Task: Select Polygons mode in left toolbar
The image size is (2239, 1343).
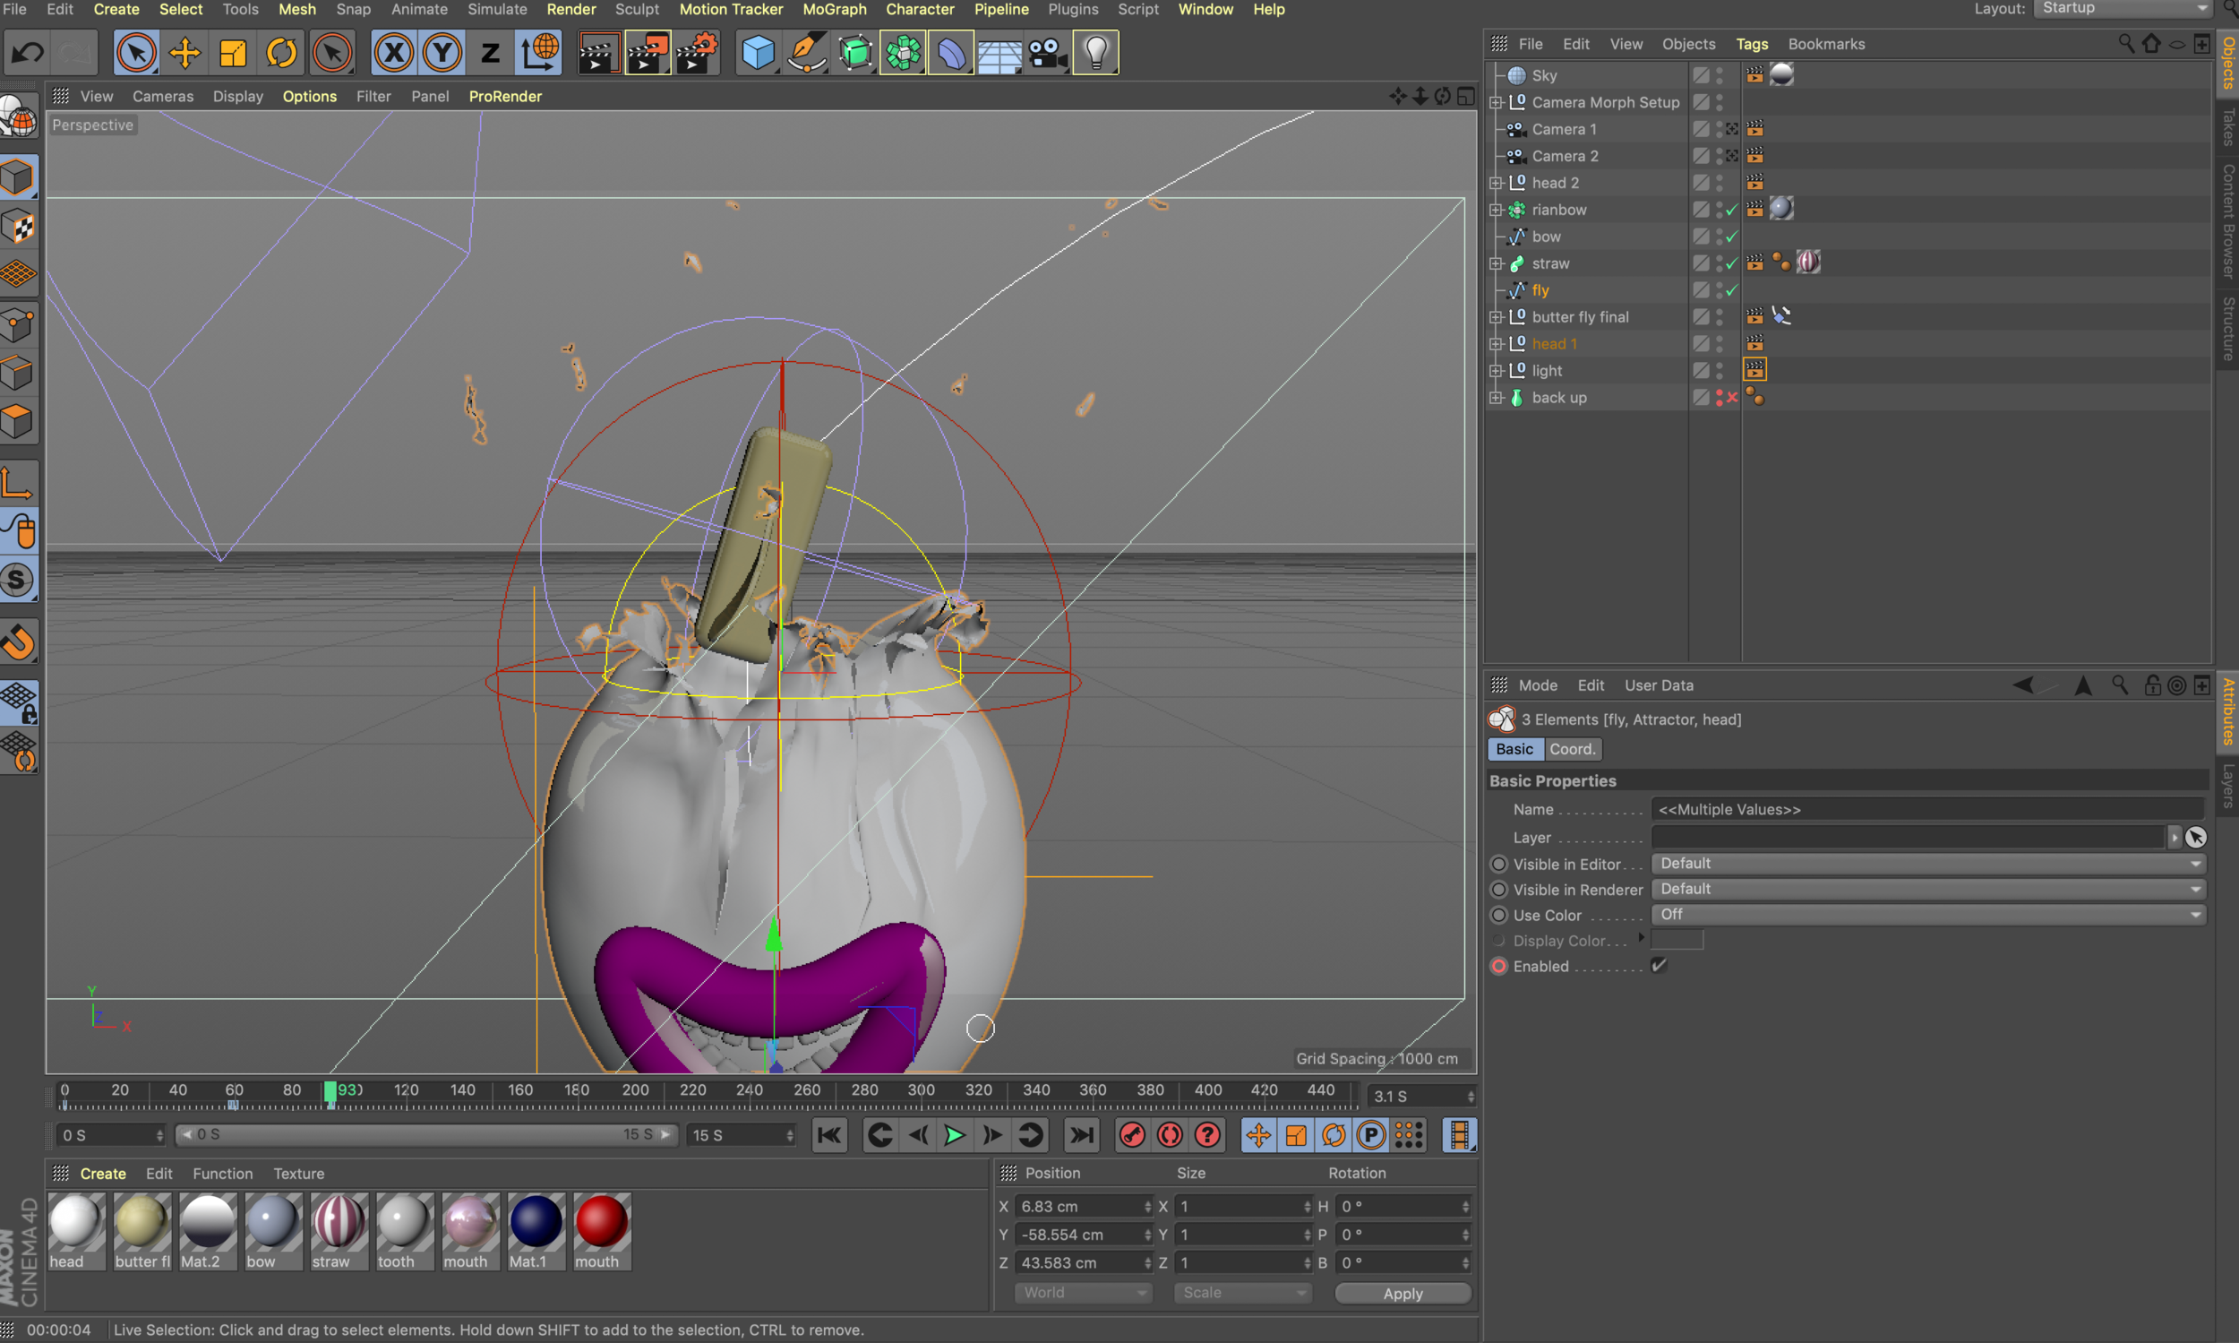Action: (19, 423)
